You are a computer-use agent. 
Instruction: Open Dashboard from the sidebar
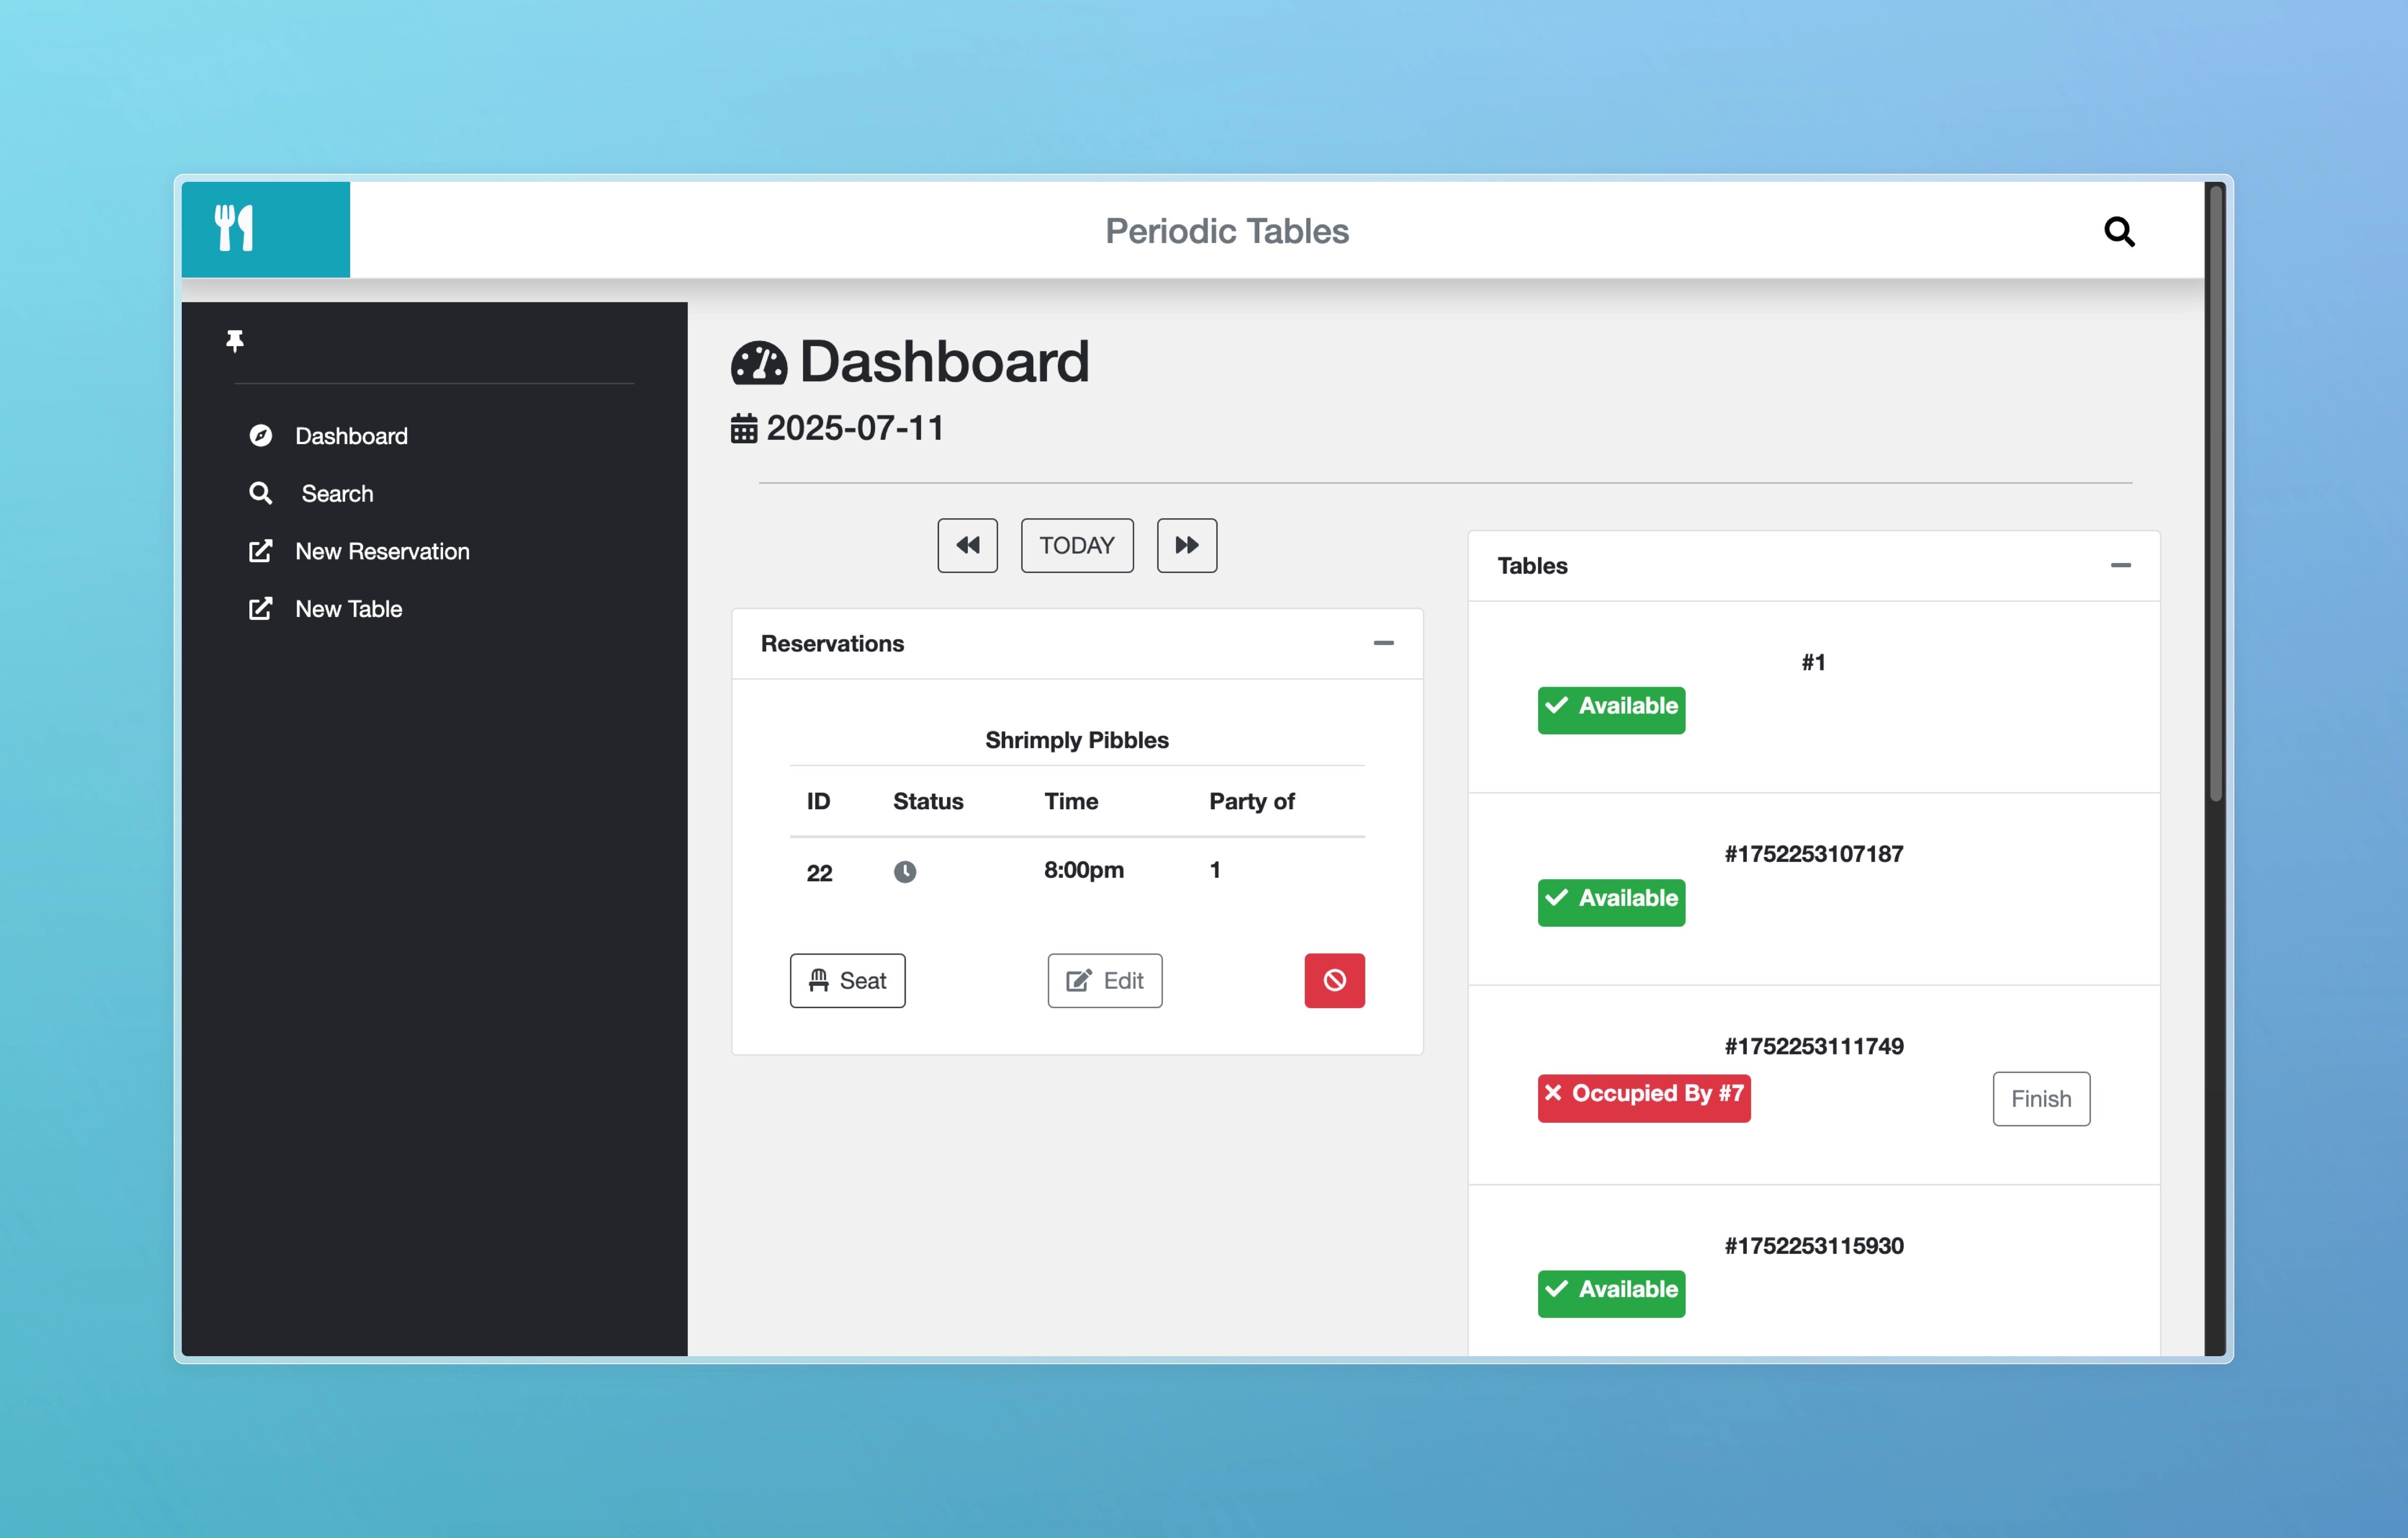coord(351,435)
